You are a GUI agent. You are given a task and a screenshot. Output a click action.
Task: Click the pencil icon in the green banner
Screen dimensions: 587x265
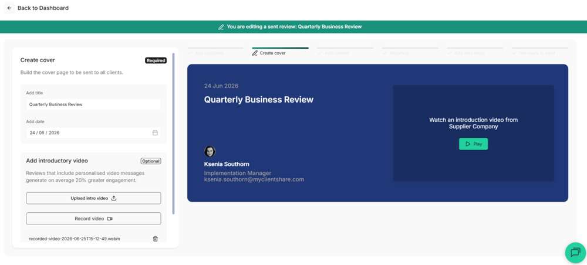(221, 27)
